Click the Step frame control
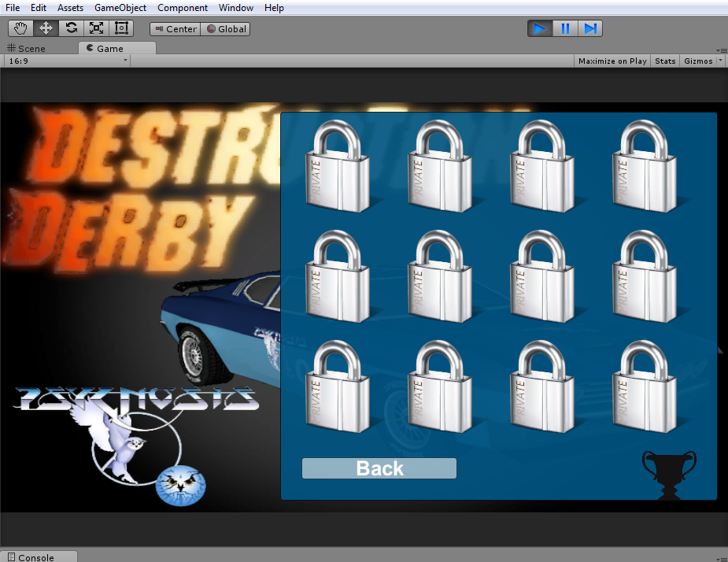Screen dimensions: 728x562 tap(591, 28)
